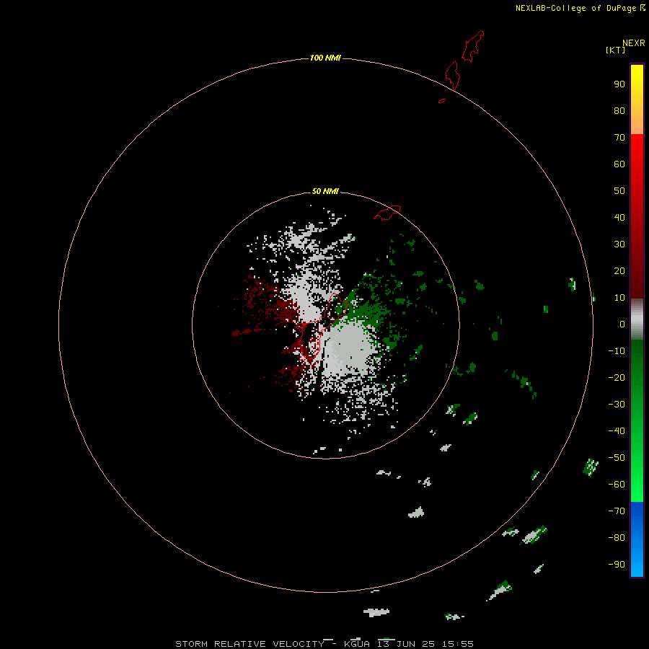Click the 15:55 timestamp
The height and width of the screenshot is (649, 649).
point(457,644)
